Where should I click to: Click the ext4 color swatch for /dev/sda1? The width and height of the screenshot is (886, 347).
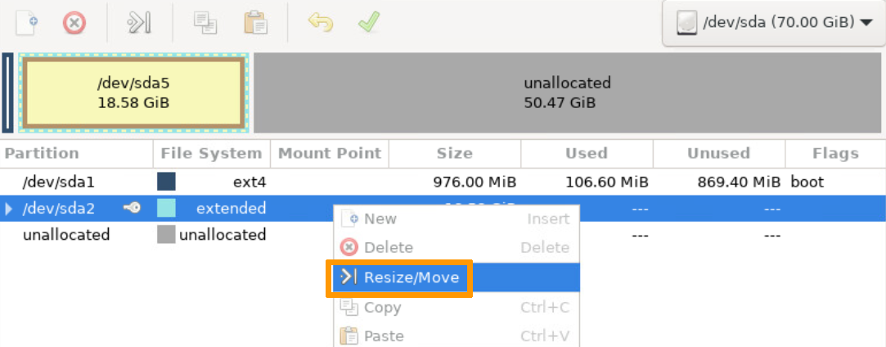click(x=166, y=182)
